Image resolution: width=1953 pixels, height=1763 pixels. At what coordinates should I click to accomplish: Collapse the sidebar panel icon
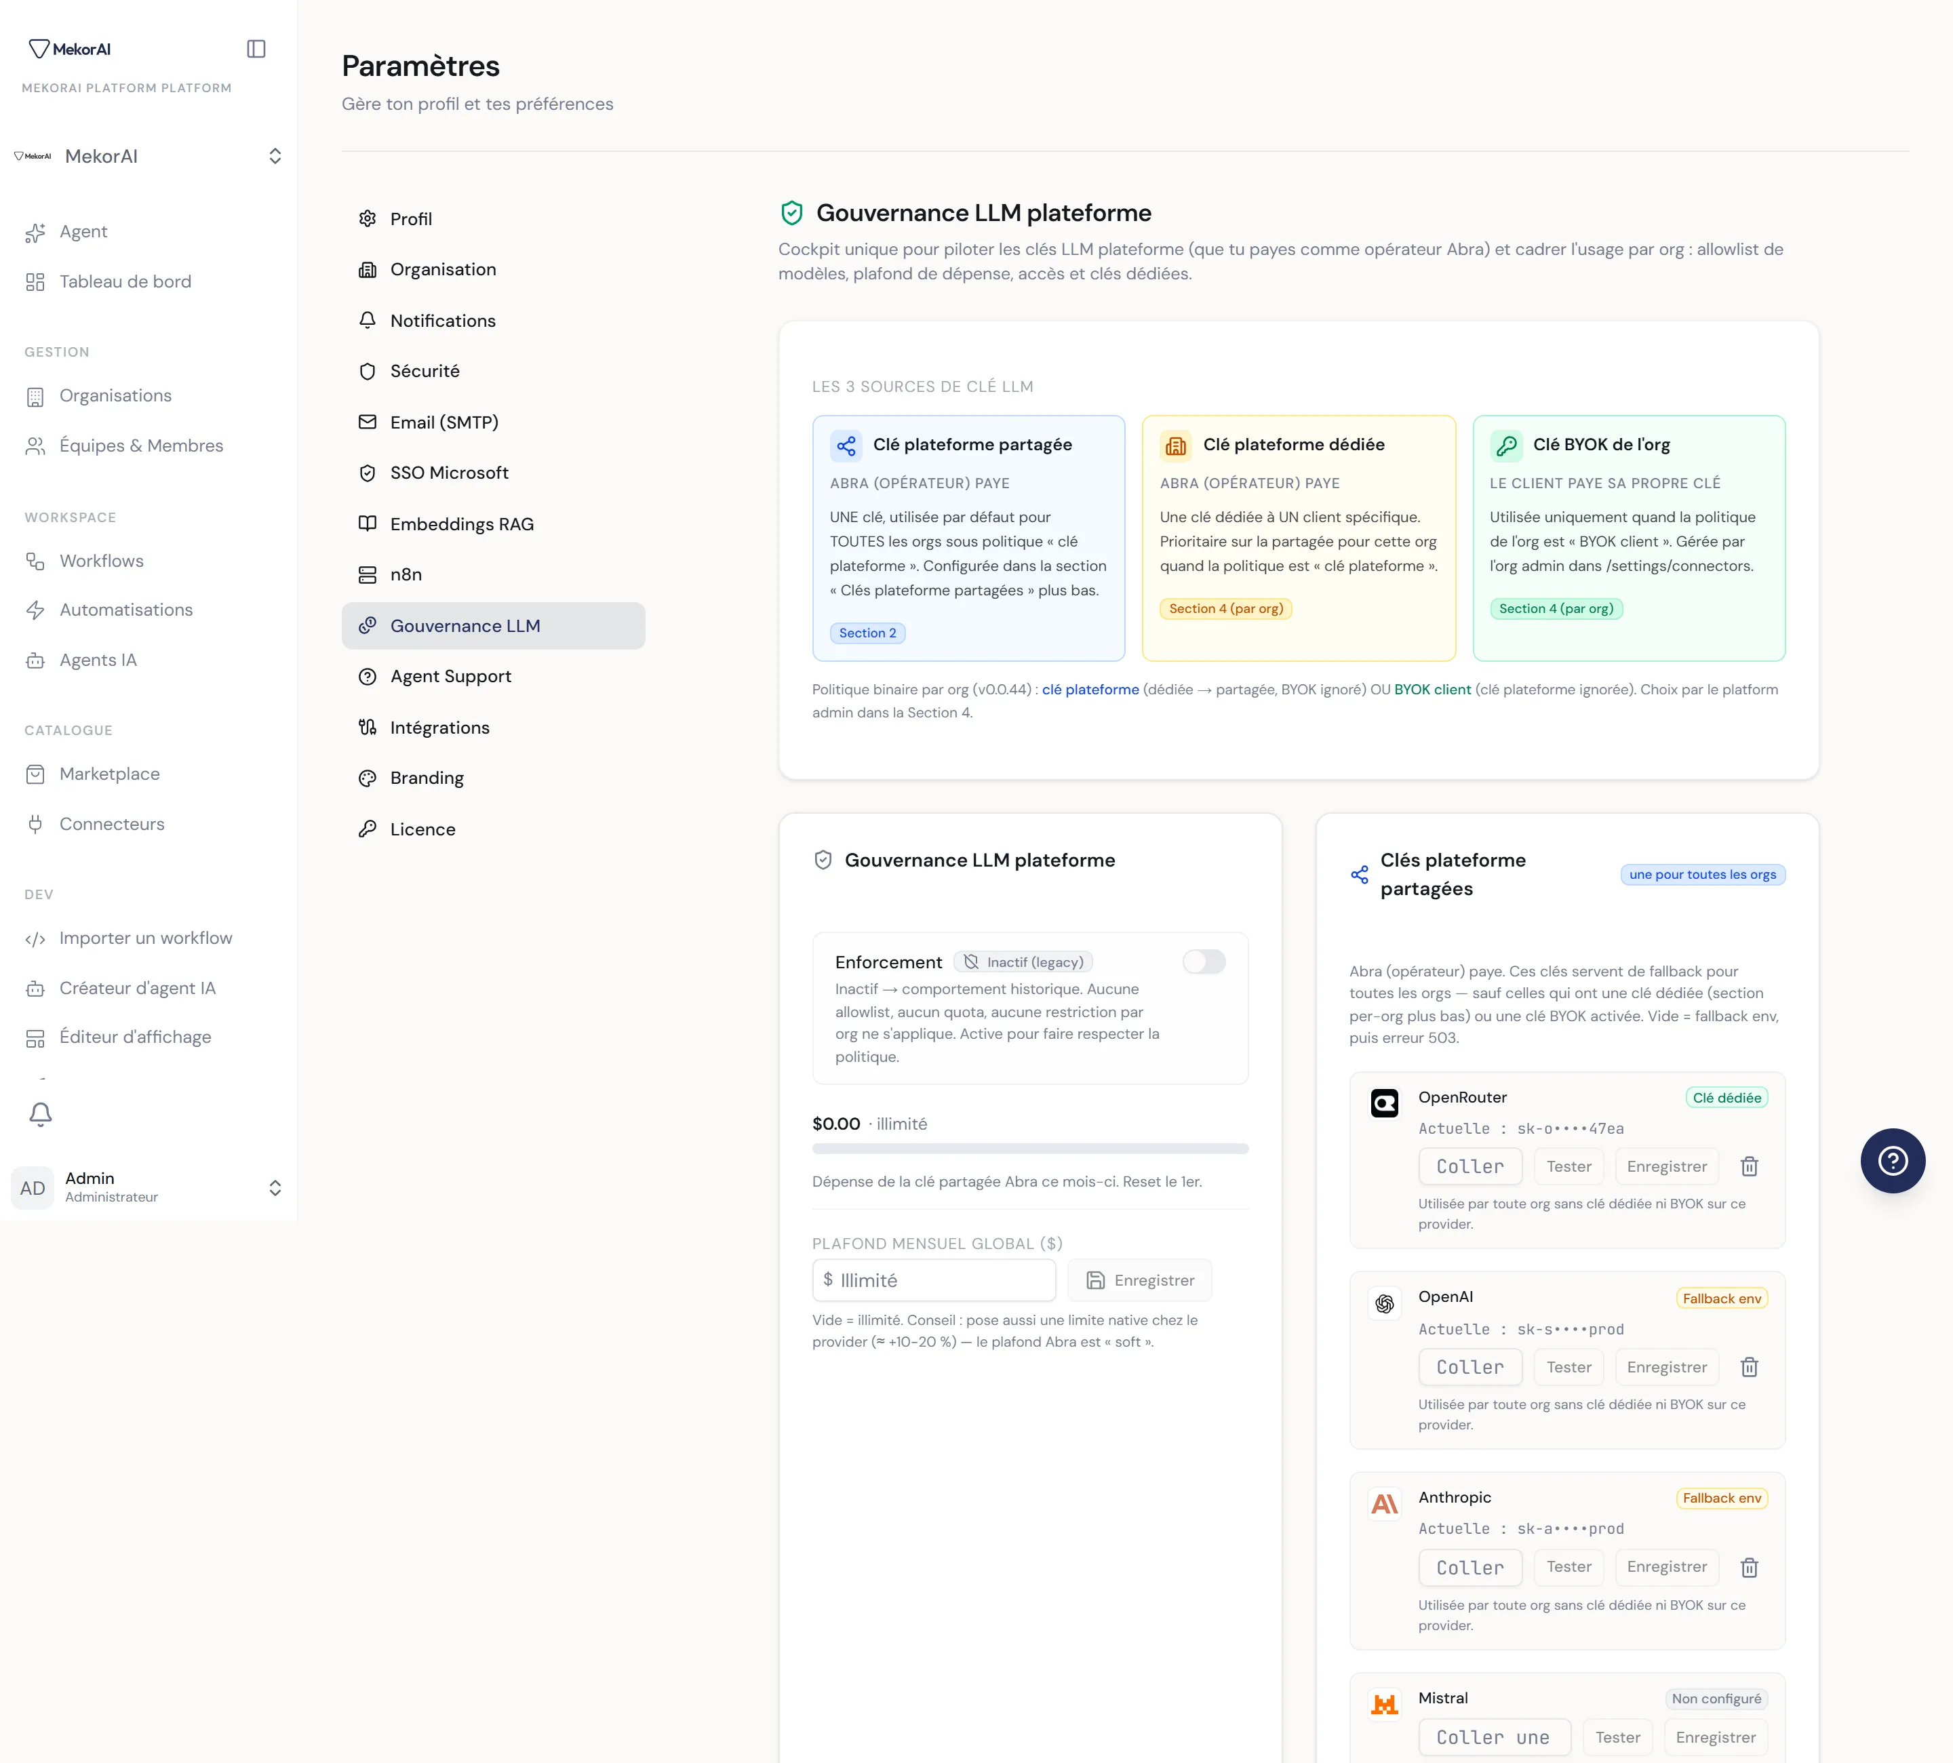(x=256, y=48)
